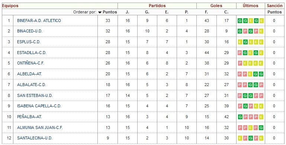Sort by E. draws column header
The height and width of the screenshot is (145, 286).
click(167, 12)
